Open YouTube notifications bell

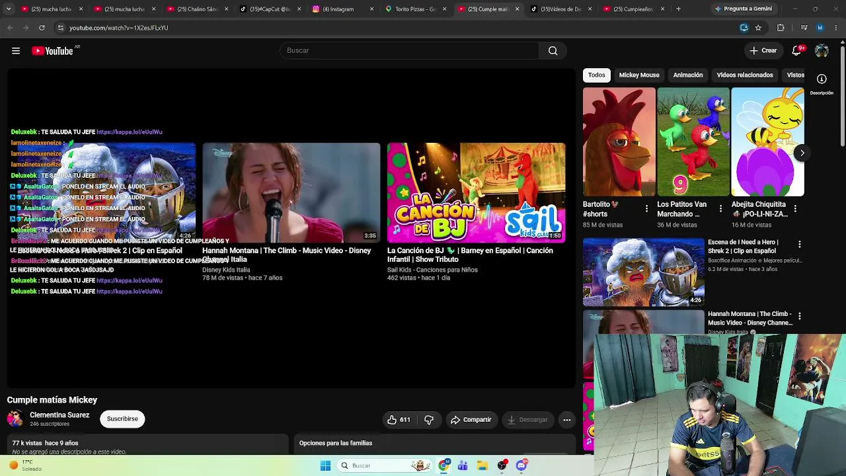[797, 51]
